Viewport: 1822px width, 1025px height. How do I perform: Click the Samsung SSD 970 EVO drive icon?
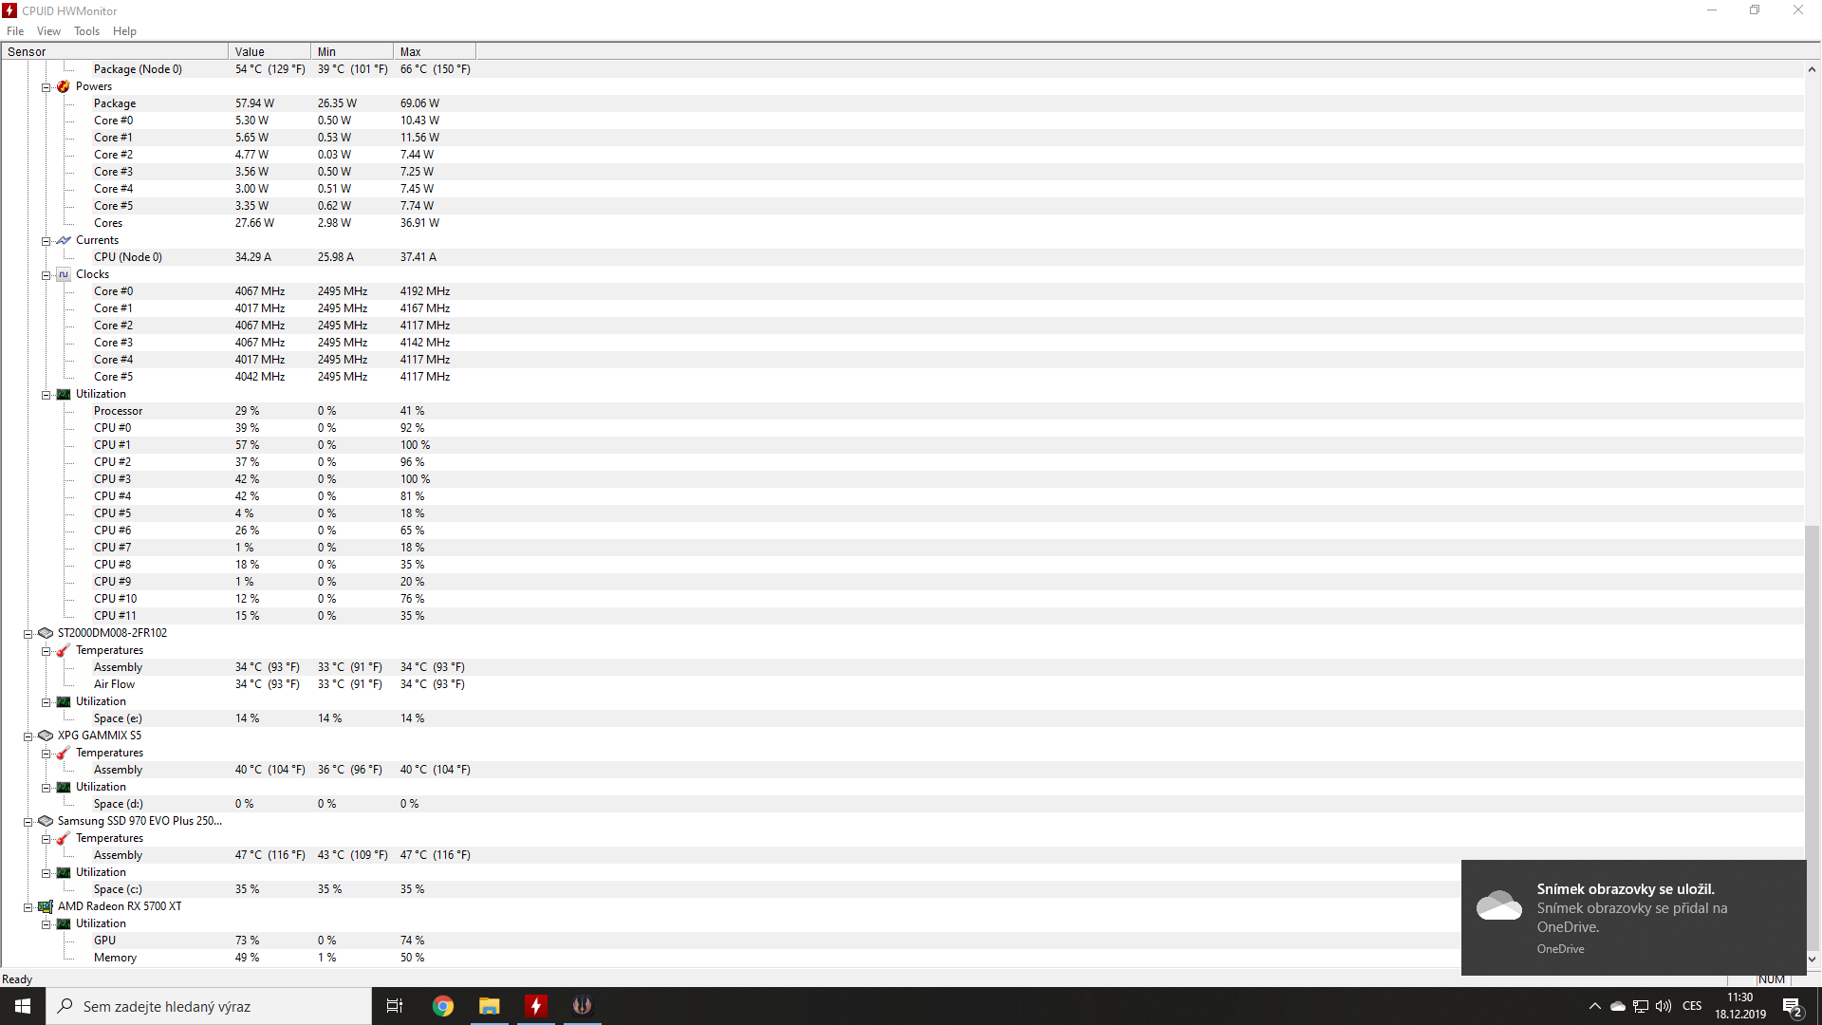(46, 821)
